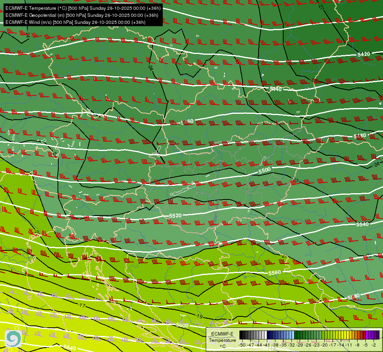Click the -17 tick label in legend
The image size is (383, 352).
click(333, 345)
